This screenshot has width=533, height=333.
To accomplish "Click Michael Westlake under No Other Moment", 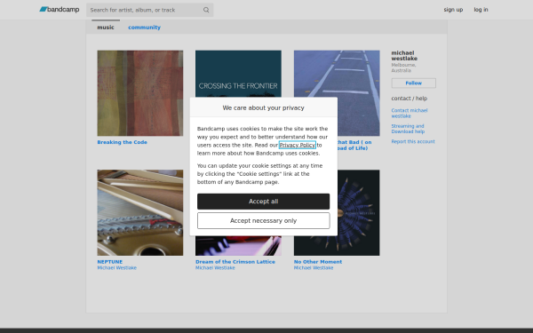I will click(x=314, y=268).
